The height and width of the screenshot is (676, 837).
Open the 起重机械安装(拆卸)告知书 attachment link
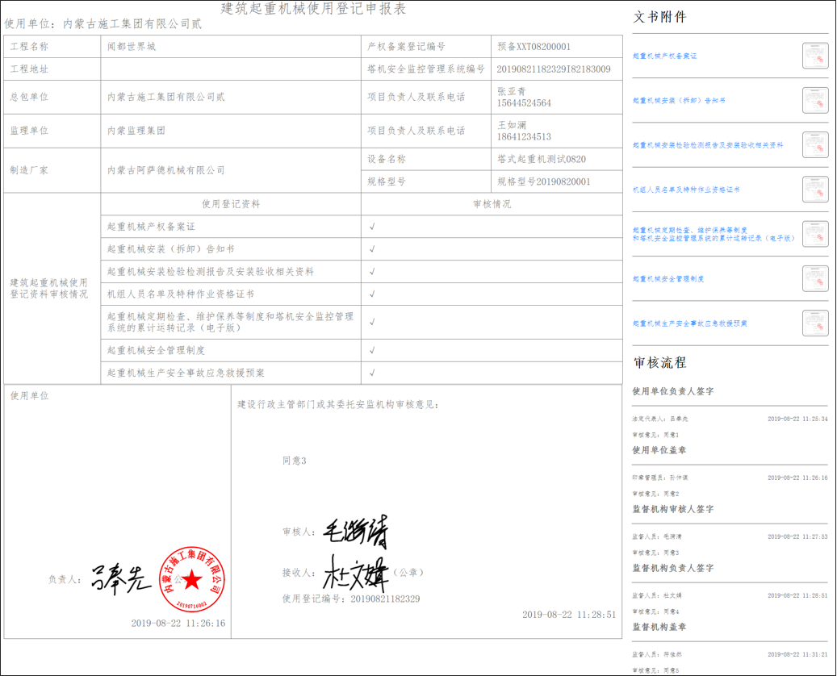(679, 100)
